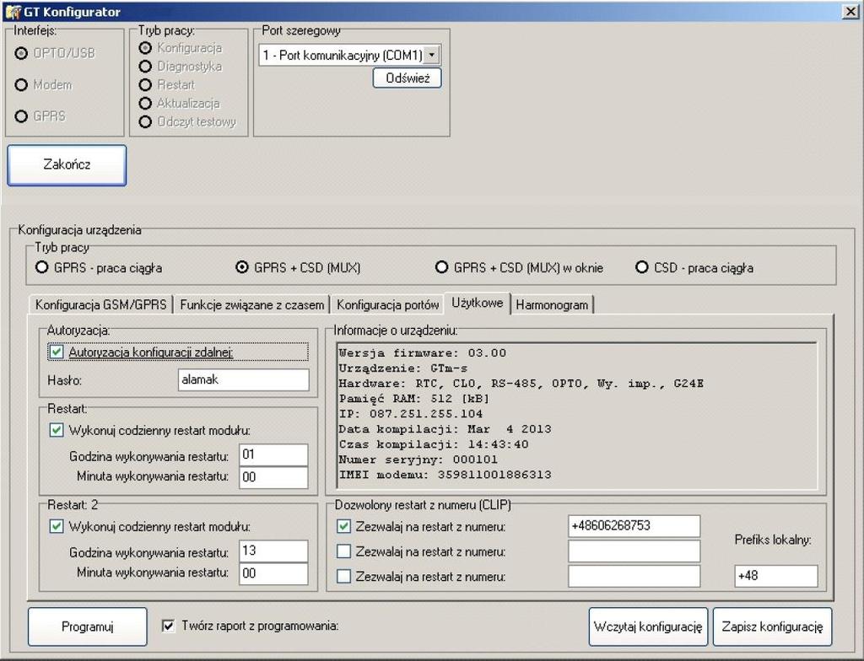The image size is (864, 661).
Task: Select Diagnostyka work mode
Action: tap(145, 67)
